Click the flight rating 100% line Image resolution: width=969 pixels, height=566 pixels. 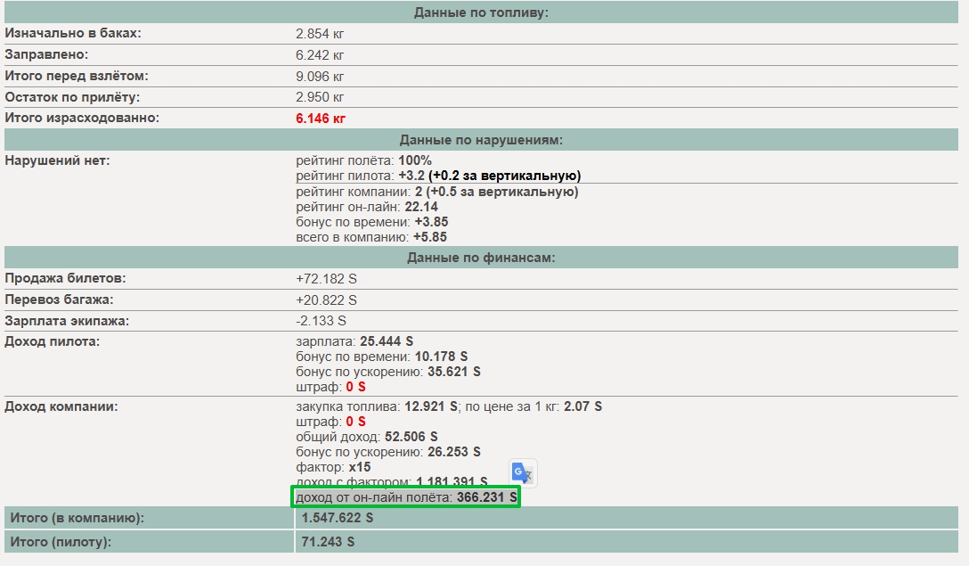click(363, 160)
